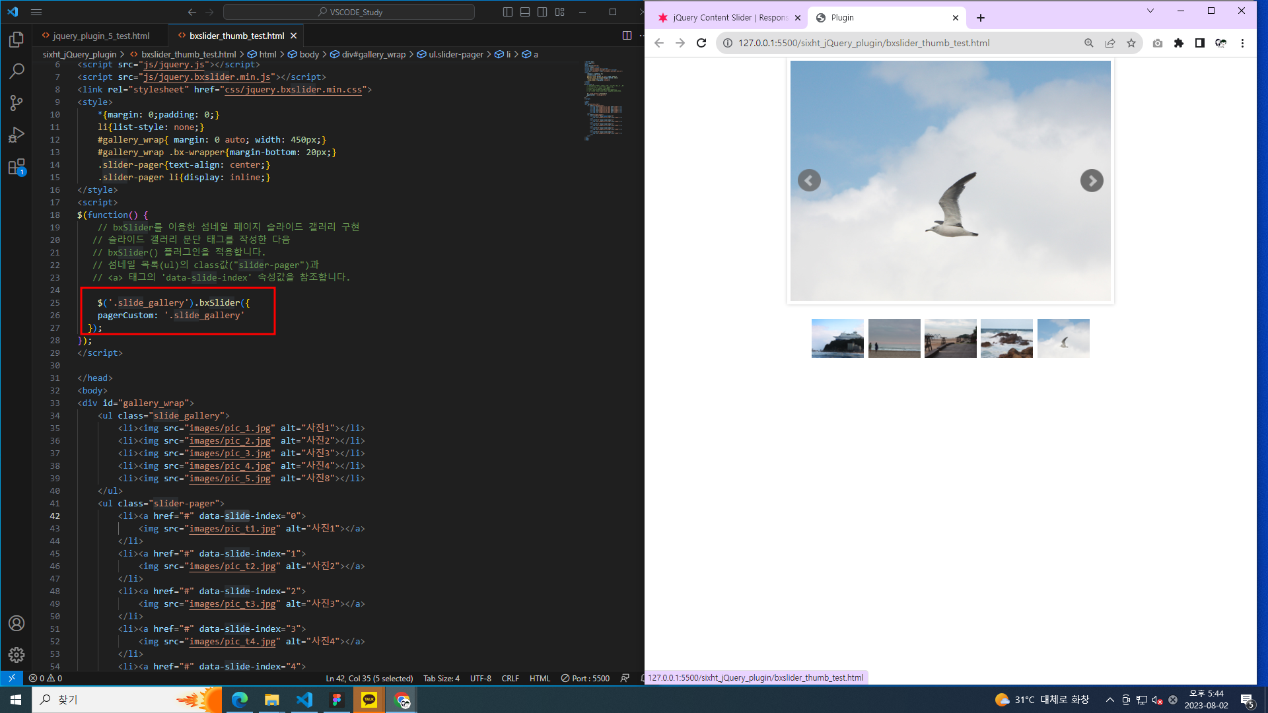This screenshot has width=1268, height=713.
Task: Open the Run and Debug view
Action: tap(17, 135)
